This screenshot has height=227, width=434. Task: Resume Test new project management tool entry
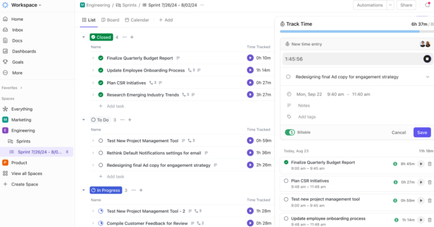(x=421, y=201)
